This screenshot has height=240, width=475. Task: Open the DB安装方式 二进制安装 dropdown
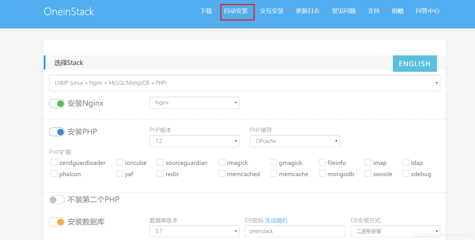tap(395, 231)
